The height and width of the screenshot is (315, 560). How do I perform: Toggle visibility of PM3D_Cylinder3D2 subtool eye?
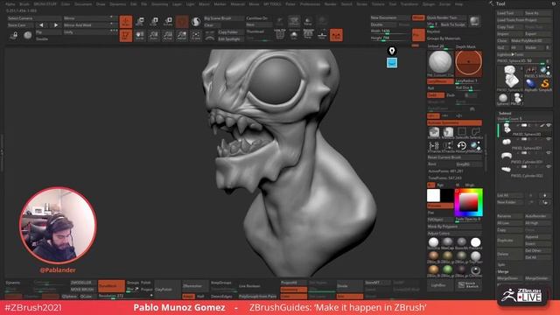point(549,167)
